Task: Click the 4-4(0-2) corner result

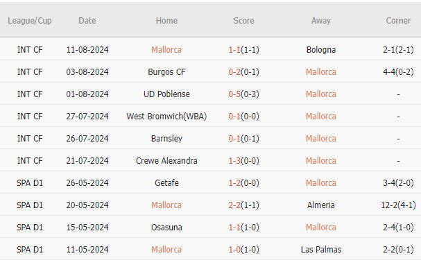Action: 398,72
